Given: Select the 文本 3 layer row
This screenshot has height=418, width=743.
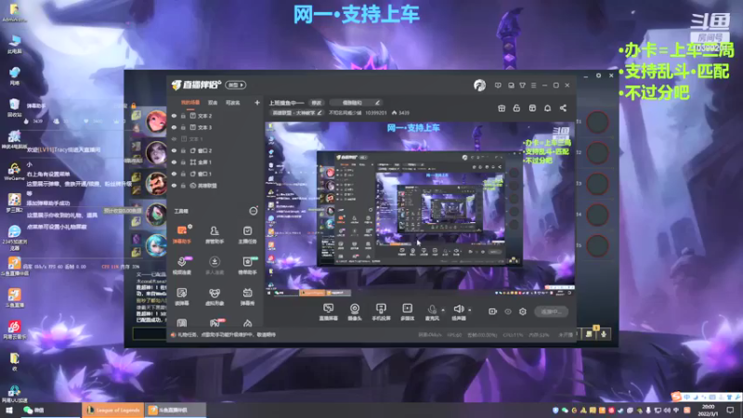Looking at the screenshot, I should (x=215, y=127).
